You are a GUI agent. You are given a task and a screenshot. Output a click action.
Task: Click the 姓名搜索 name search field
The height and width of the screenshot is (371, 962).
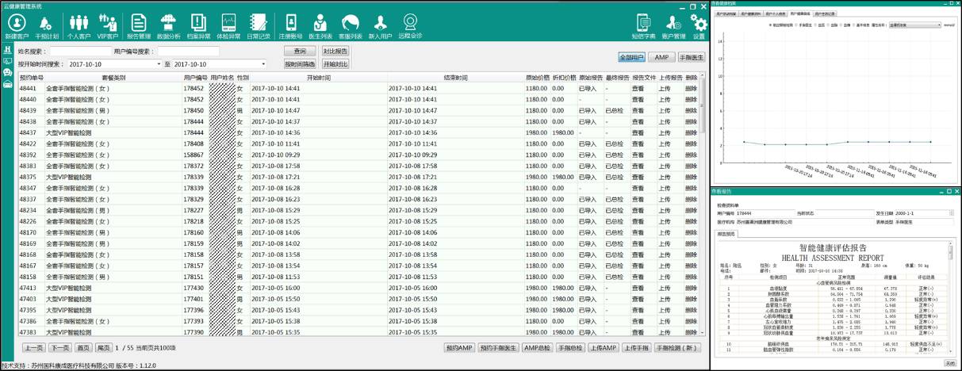(79, 52)
